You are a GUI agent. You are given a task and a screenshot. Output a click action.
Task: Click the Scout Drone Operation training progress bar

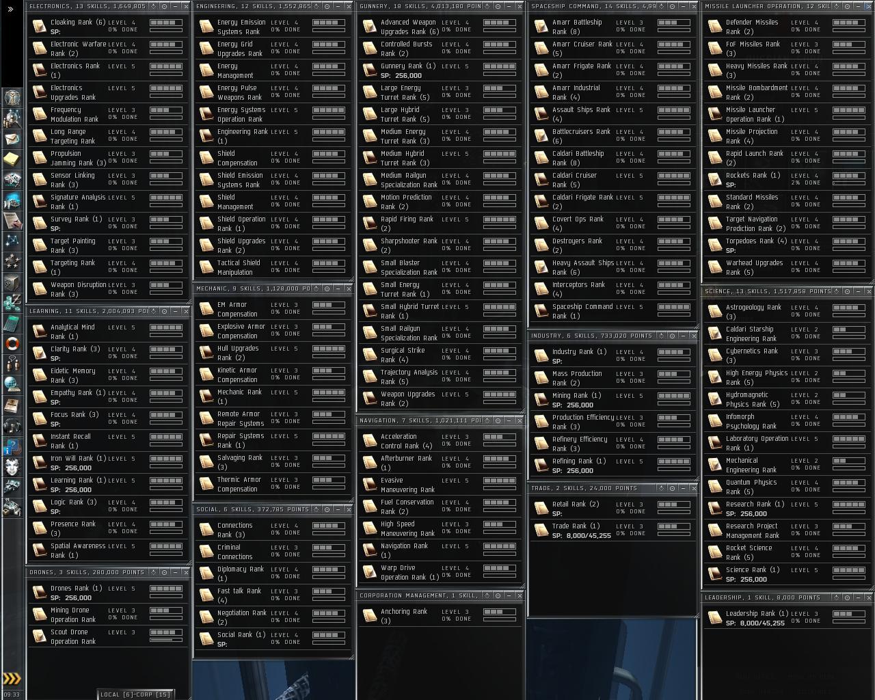[166, 640]
